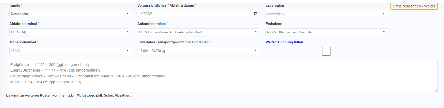444x108 pixels.
Task: Open the calendar date picker icon
Action: pos(256,14)
